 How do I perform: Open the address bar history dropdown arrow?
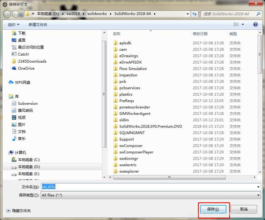188,14
